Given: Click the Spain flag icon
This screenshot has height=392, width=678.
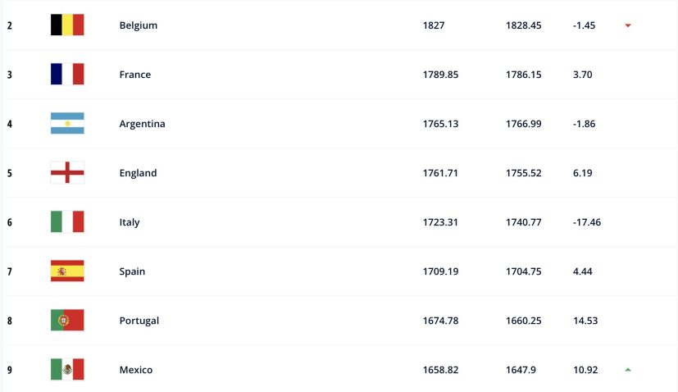Looking at the screenshot, I should click(67, 271).
